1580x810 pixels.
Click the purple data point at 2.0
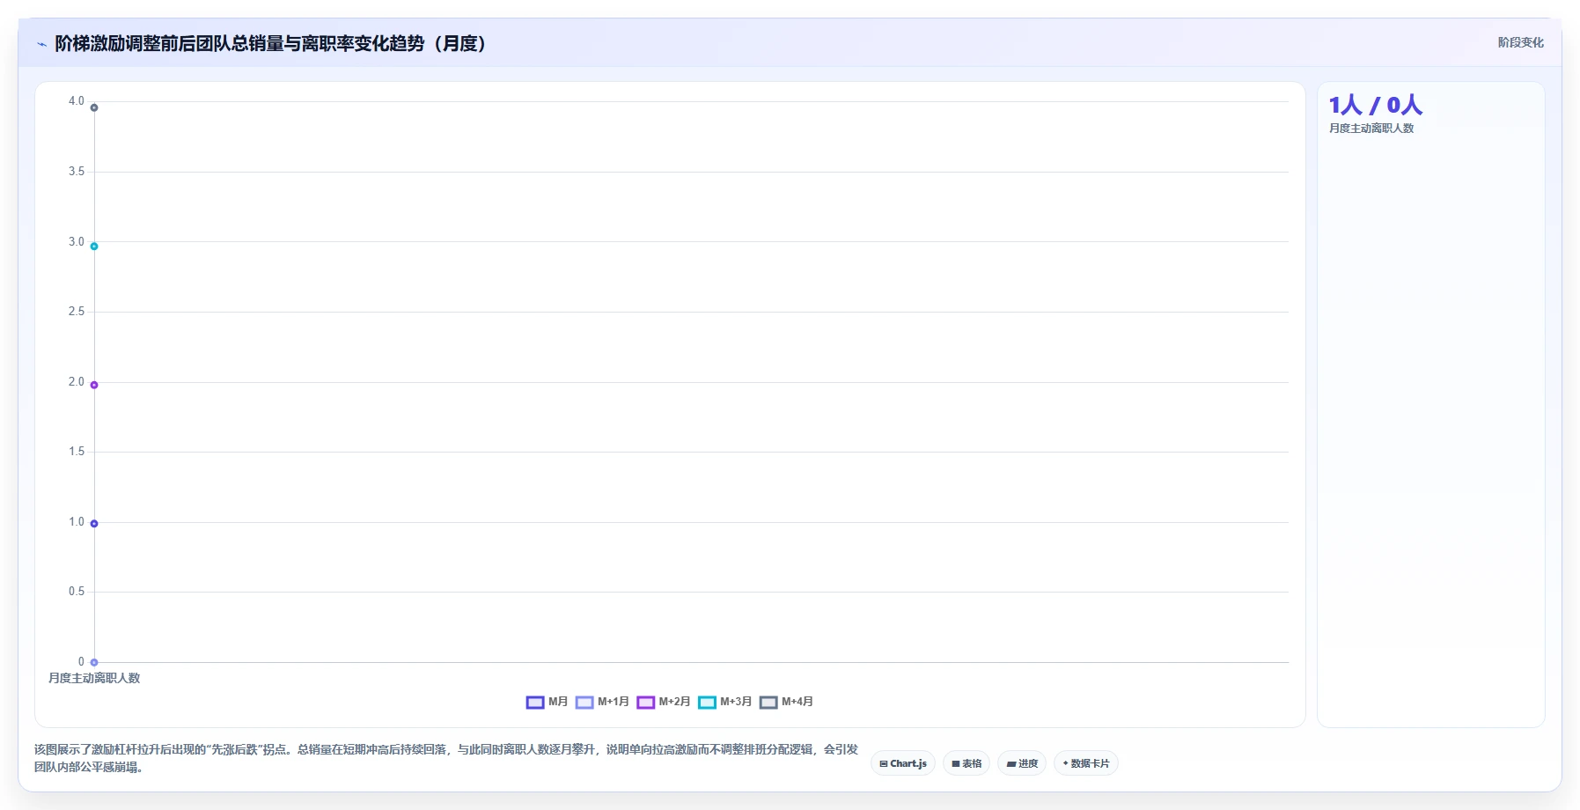[x=94, y=385]
